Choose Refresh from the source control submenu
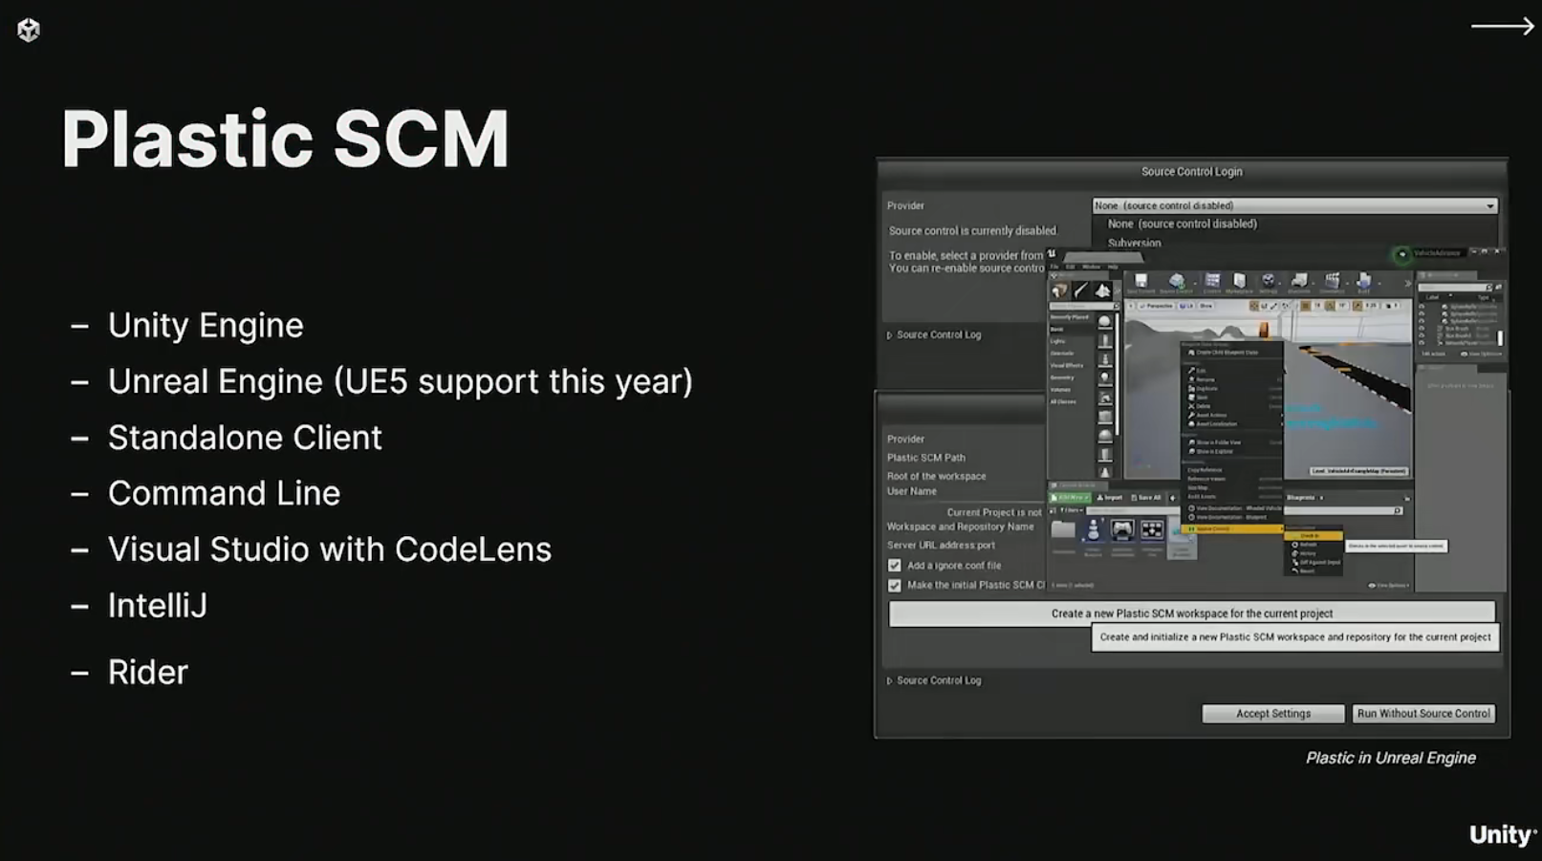 [1308, 545]
